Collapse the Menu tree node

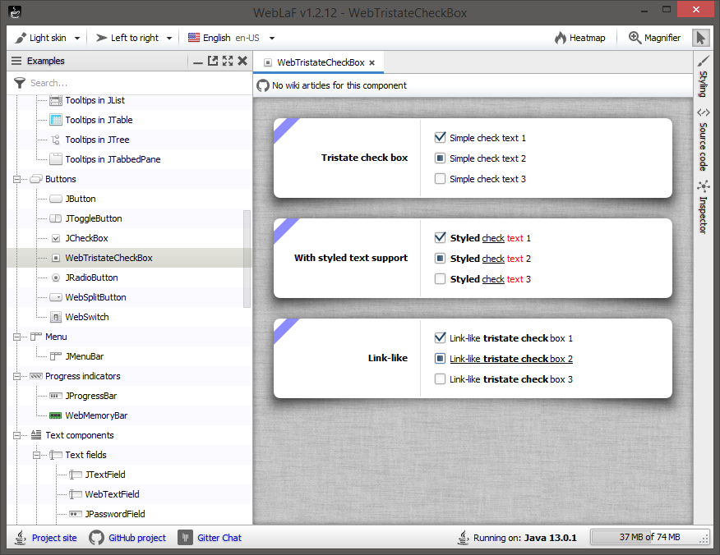[16, 337]
